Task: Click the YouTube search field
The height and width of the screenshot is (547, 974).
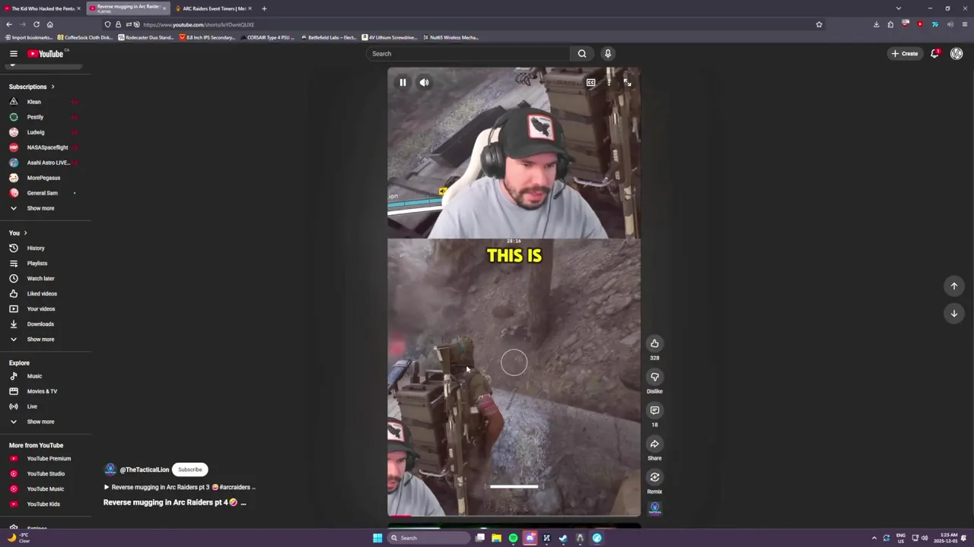Action: tap(468, 53)
